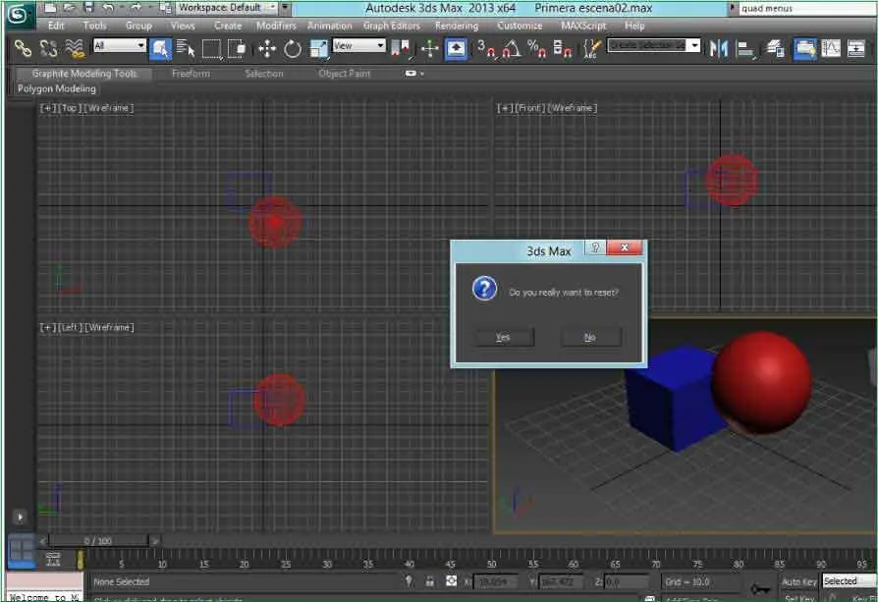This screenshot has width=878, height=602.
Task: Click the Top viewport label
Action: [x=69, y=107]
